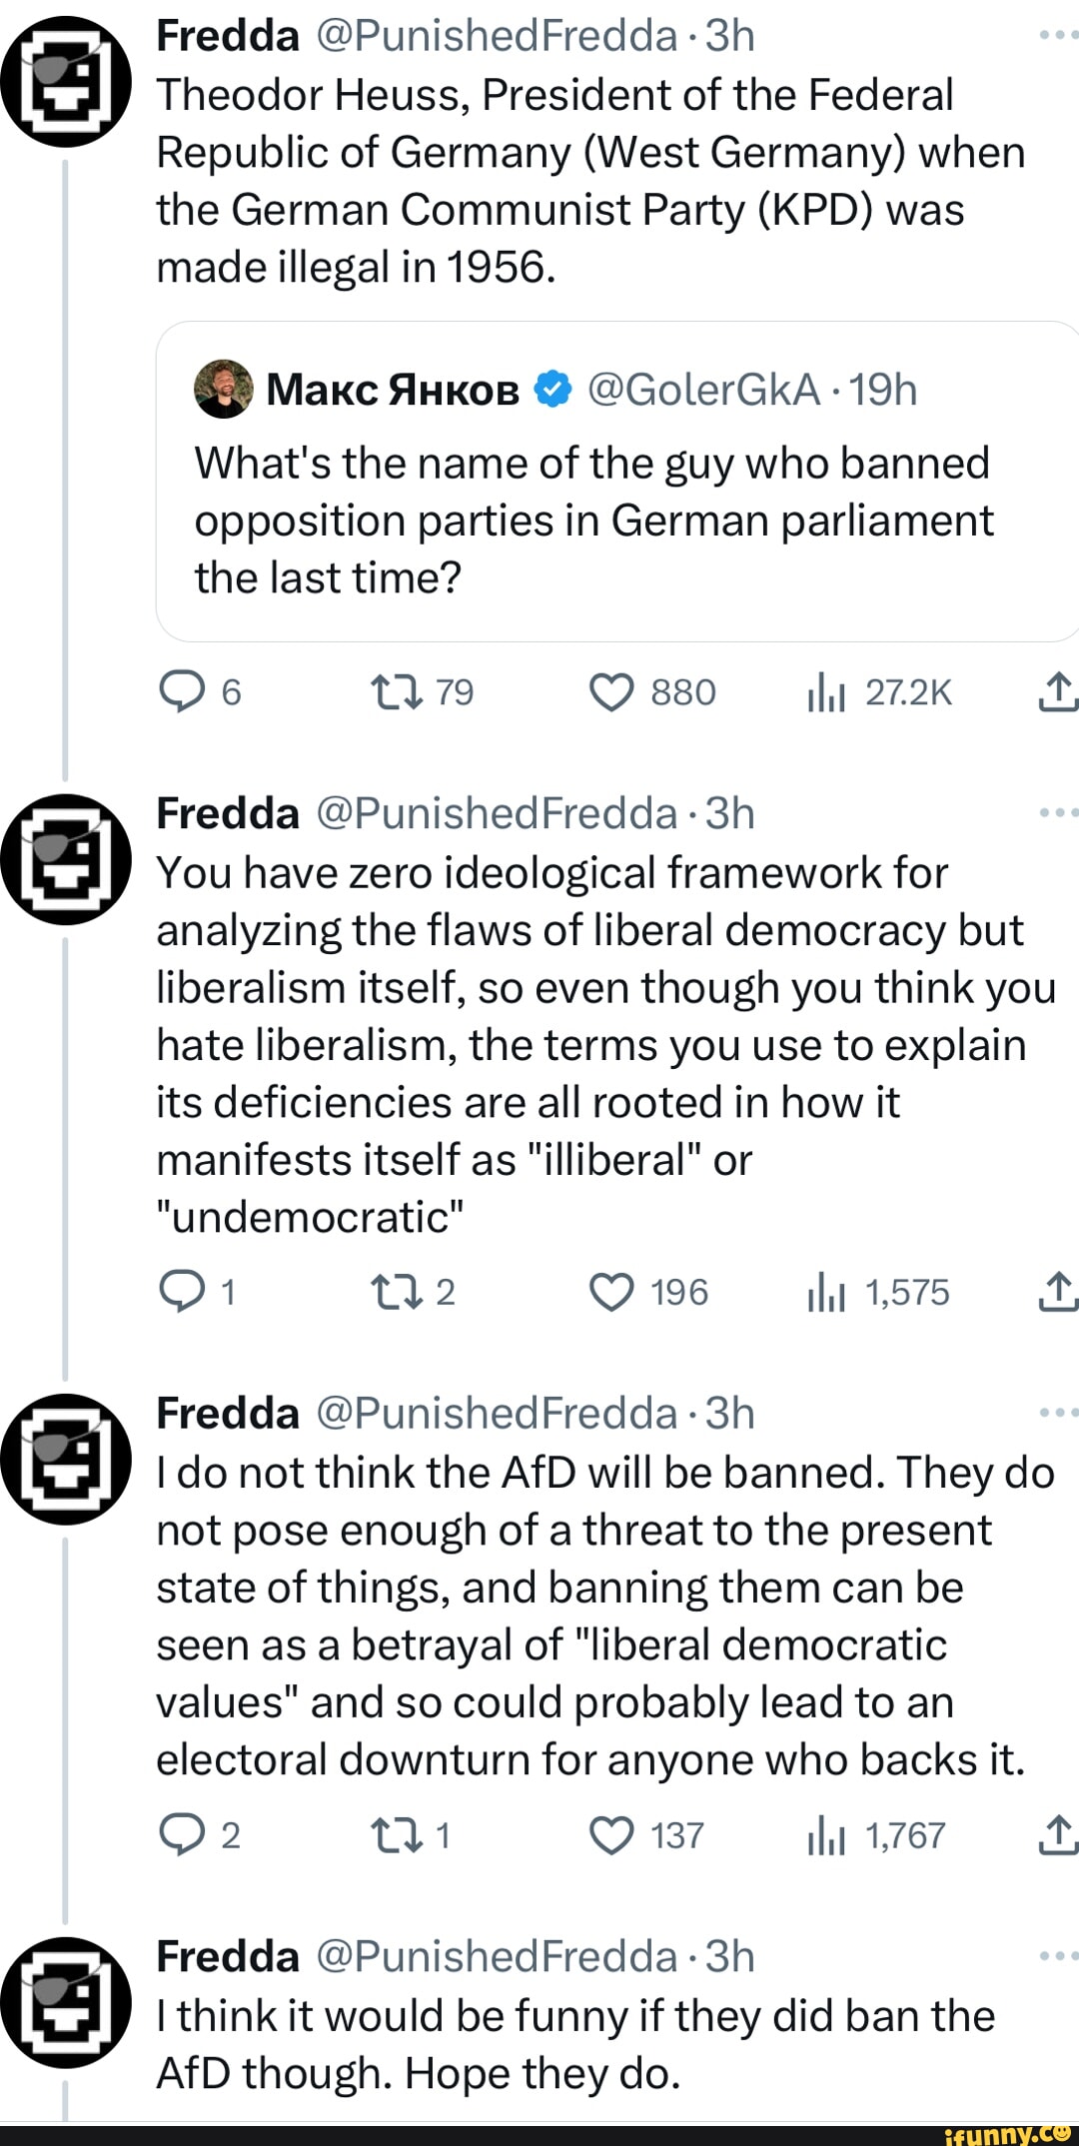Viewport: 1079px width, 2146px height.
Task: Like the tweet with 196 likes
Action: pos(611,1292)
